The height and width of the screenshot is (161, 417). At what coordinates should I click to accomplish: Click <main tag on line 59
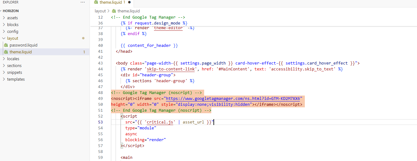pyautogui.click(x=126, y=157)
